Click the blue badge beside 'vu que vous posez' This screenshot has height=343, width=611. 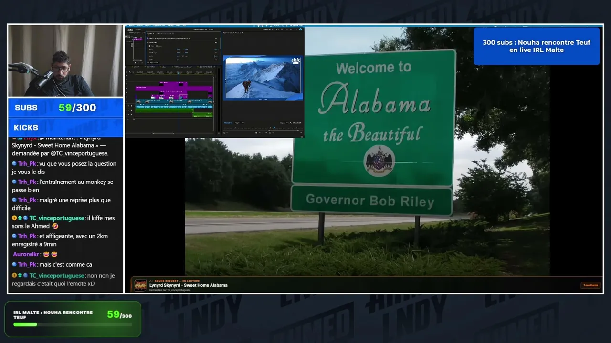click(x=15, y=164)
